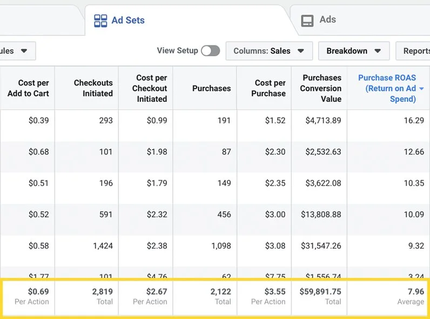
Task: Toggle the View Setup switch
Action: point(210,51)
